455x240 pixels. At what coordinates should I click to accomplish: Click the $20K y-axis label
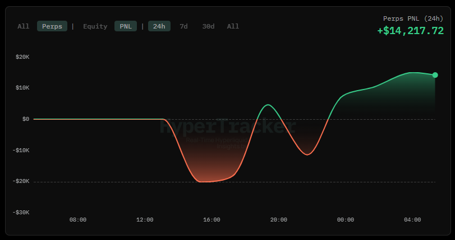[x=22, y=57]
